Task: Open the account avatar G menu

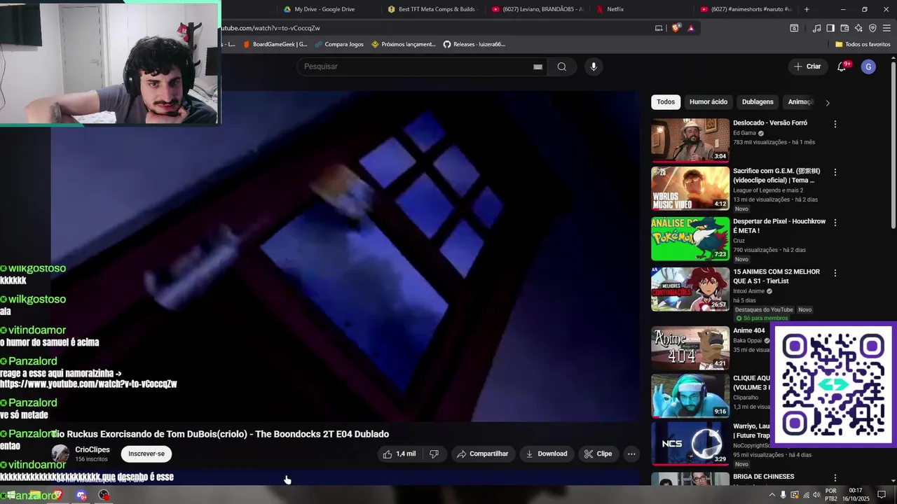Action: tap(868, 66)
